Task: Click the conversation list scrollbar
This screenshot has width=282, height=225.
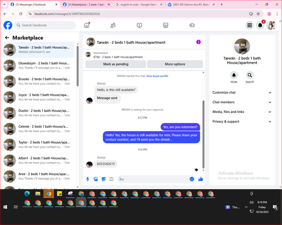Action: click(77, 66)
